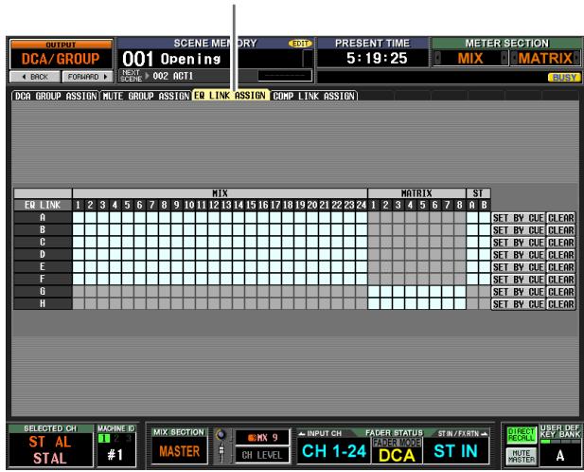Click the MATRIX column group header
Image resolution: width=584 pixels, height=472 pixels.
tap(416, 193)
